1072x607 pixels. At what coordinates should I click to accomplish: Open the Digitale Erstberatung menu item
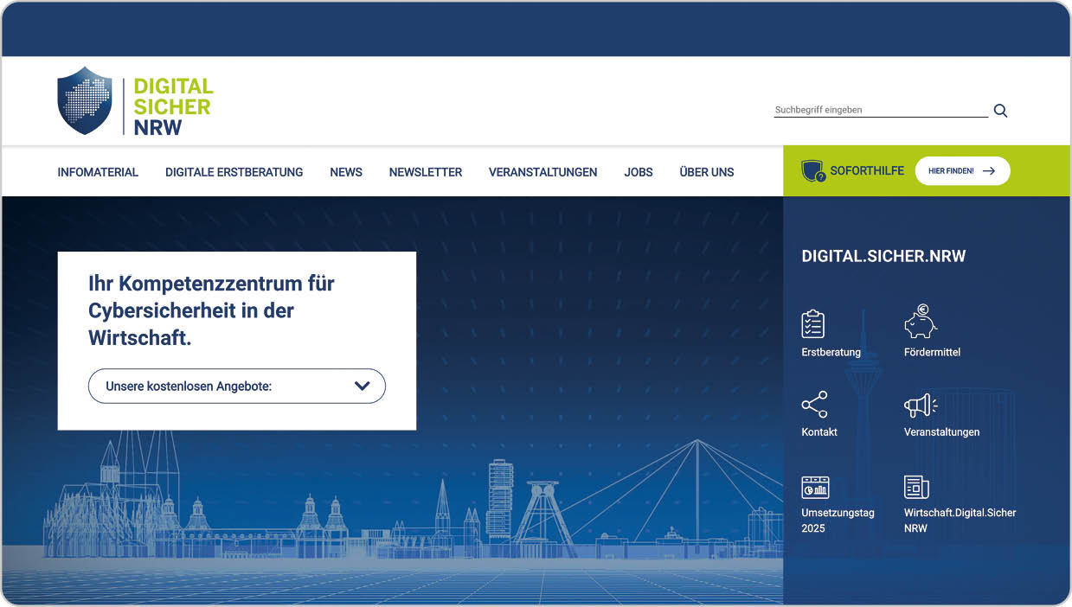click(234, 172)
